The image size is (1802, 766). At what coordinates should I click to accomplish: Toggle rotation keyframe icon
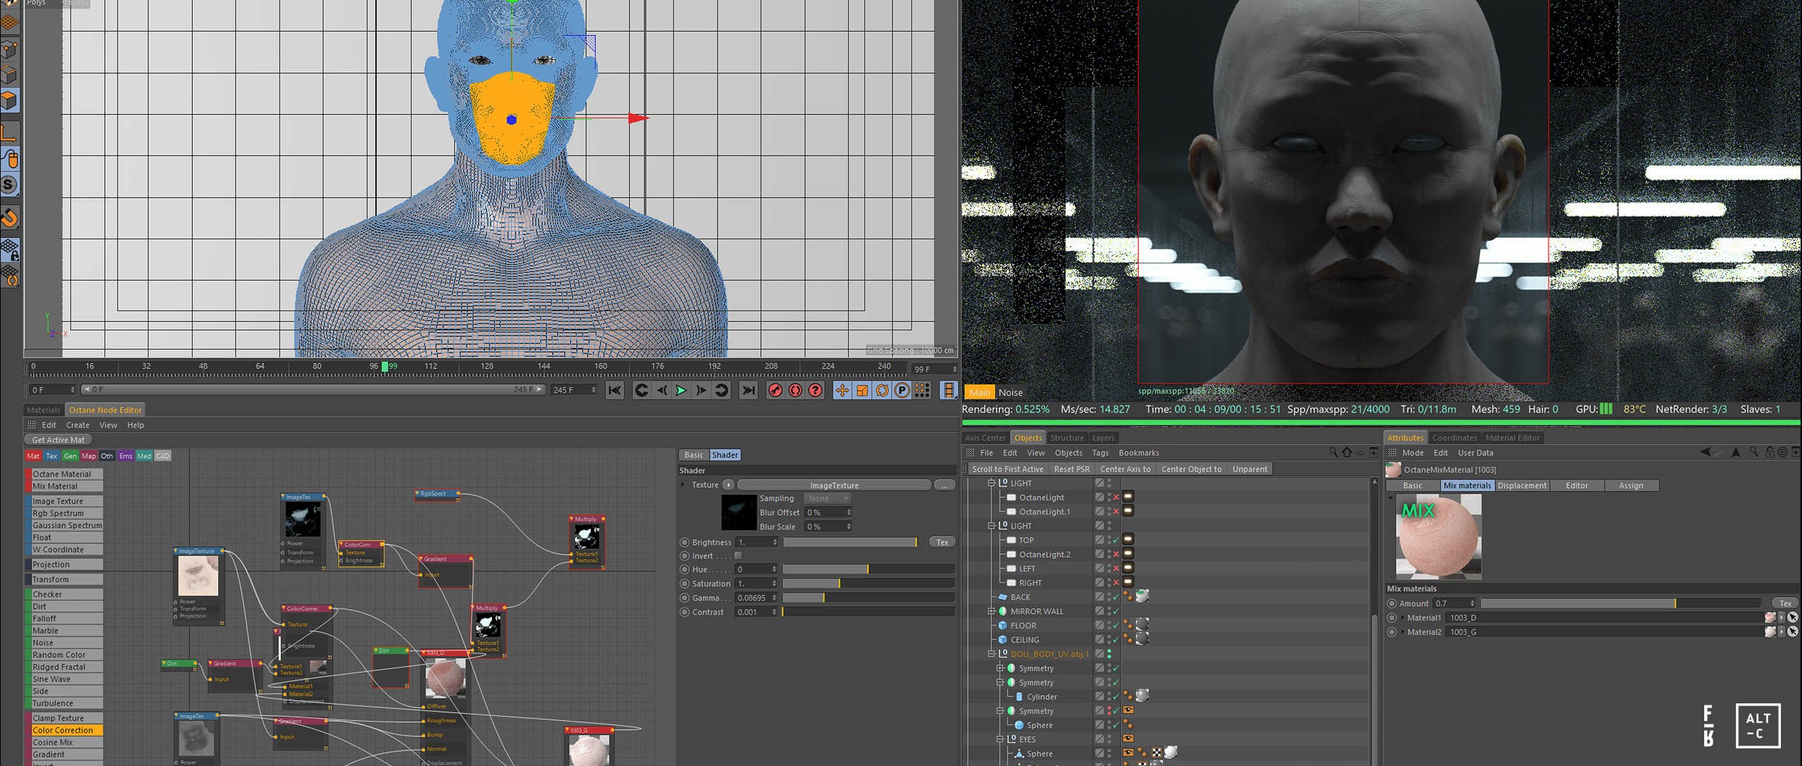[x=881, y=390]
